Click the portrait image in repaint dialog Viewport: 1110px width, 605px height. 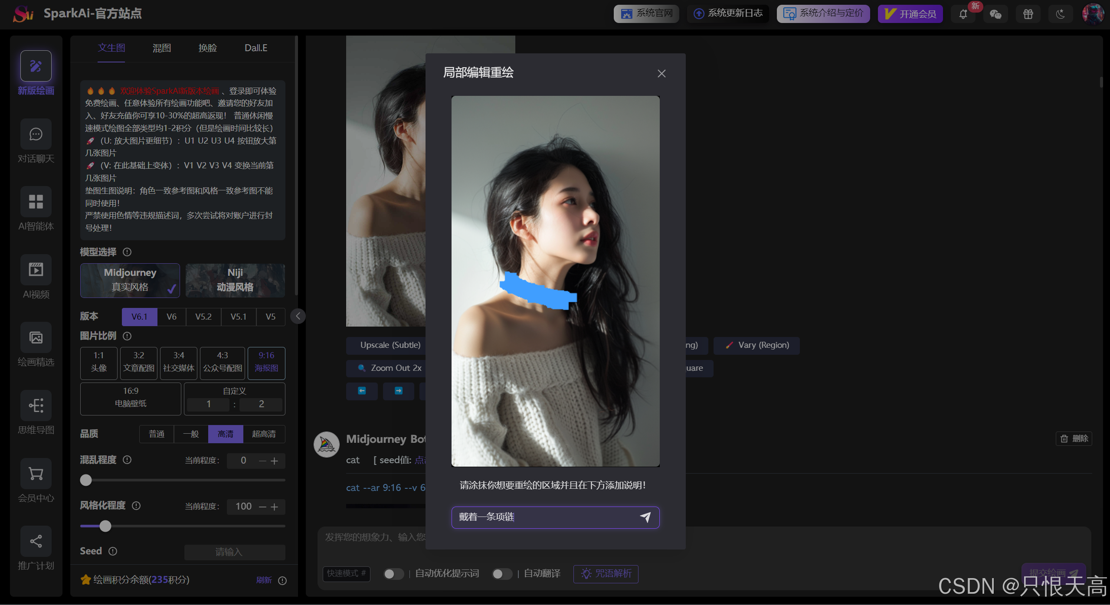(556, 281)
